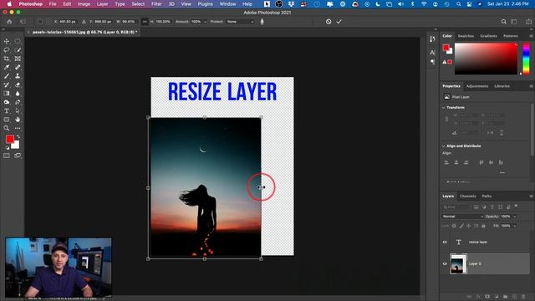Select the Crop tool
The height and width of the screenshot is (301, 535).
tap(7, 59)
